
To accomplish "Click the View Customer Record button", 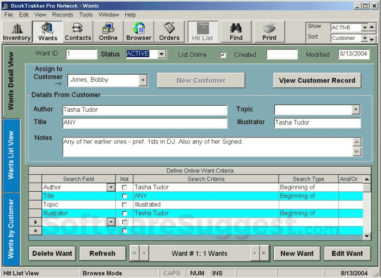I will [x=317, y=80].
